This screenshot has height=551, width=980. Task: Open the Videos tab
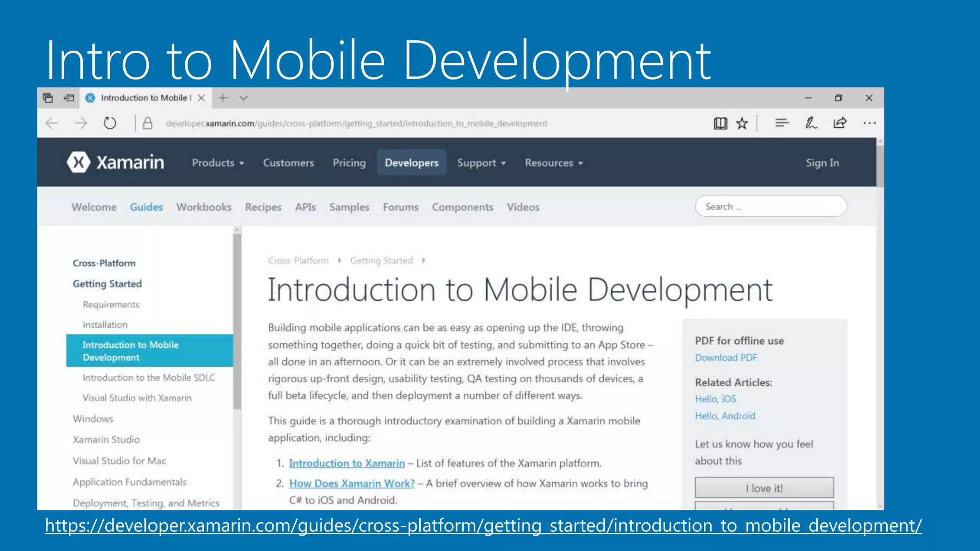pos(523,207)
